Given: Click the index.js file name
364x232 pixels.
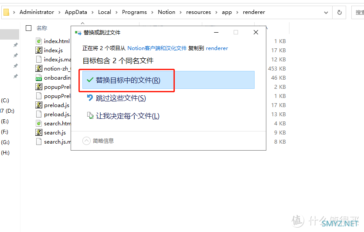Looking at the screenshot, I should [x=53, y=50].
